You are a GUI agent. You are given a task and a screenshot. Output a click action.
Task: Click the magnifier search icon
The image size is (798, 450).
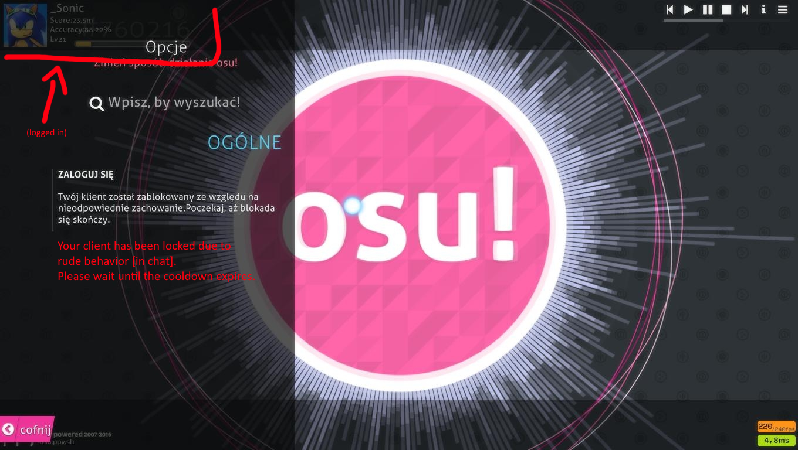click(x=96, y=104)
